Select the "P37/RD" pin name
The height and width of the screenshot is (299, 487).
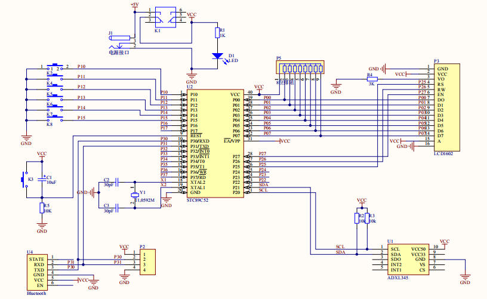coord(198,177)
